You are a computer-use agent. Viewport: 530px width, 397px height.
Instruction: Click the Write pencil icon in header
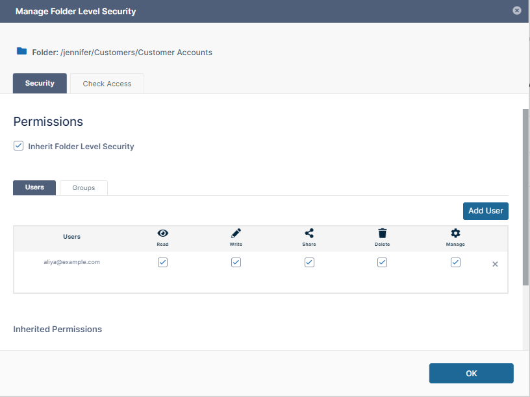pos(236,234)
